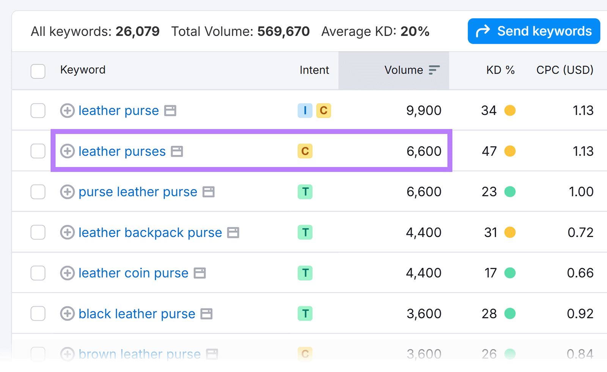The image size is (607, 372).
Task: Click the Transactional intent badge for leather coin purse
Action: coord(305,273)
